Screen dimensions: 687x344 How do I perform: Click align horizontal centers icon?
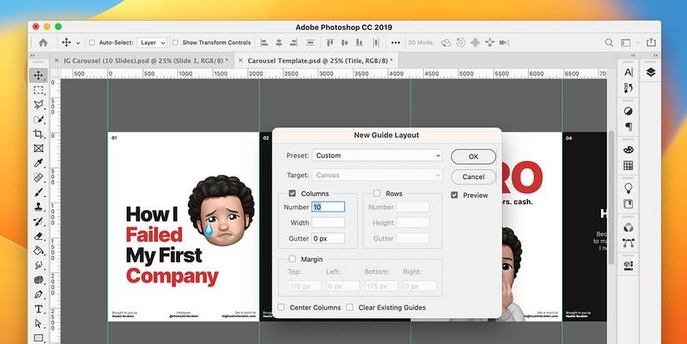[279, 42]
